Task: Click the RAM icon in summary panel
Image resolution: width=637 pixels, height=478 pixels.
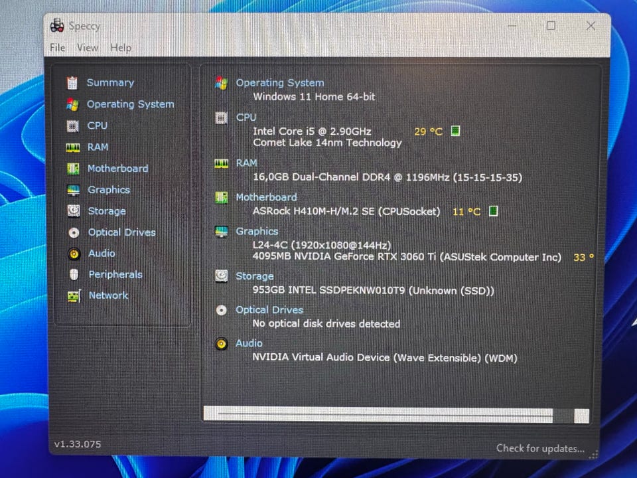Action: click(x=222, y=163)
